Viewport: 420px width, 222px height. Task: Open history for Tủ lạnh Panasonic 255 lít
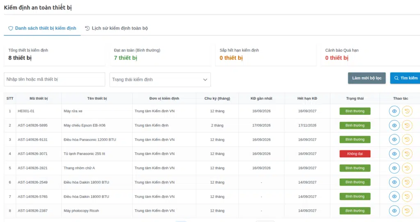point(407,154)
